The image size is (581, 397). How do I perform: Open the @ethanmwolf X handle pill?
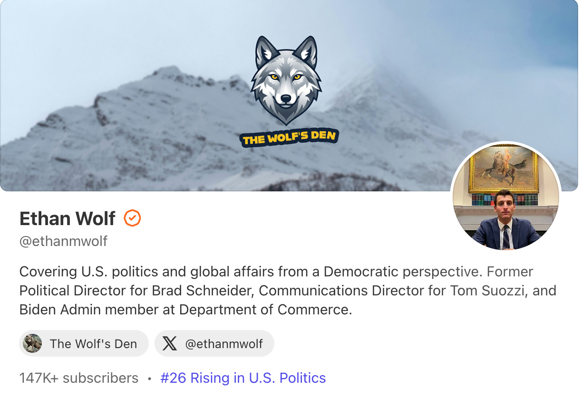pyautogui.click(x=214, y=343)
